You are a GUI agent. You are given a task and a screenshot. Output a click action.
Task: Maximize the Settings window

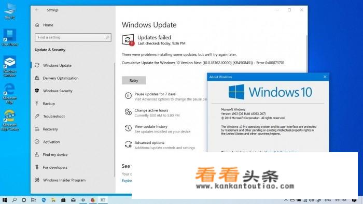(x=289, y=10)
